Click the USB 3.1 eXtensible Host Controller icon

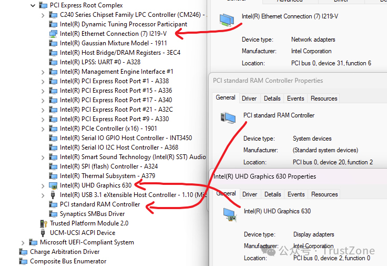pos(53,195)
